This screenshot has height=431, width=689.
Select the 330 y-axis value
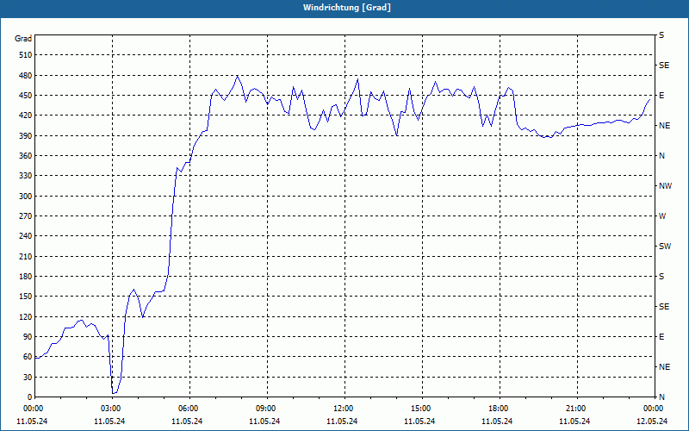(26, 176)
